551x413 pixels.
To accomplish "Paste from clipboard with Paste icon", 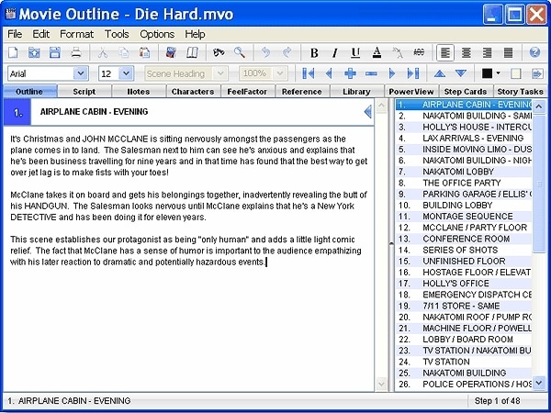I will click(144, 52).
